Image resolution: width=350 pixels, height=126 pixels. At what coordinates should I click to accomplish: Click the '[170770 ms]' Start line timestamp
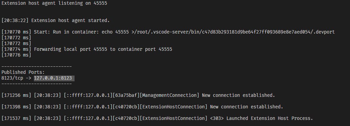[x=16, y=32]
